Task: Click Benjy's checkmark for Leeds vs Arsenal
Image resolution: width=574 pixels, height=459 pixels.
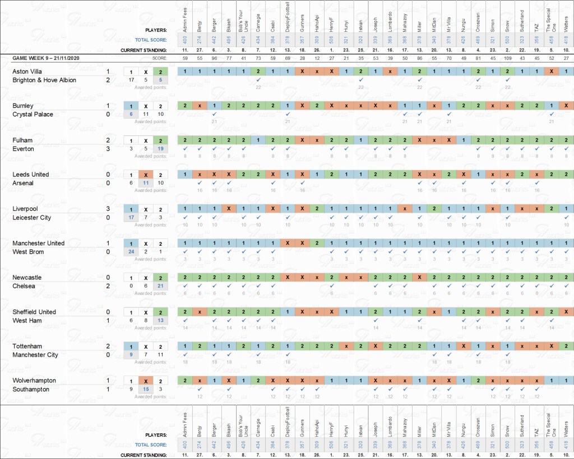Action: [200, 183]
